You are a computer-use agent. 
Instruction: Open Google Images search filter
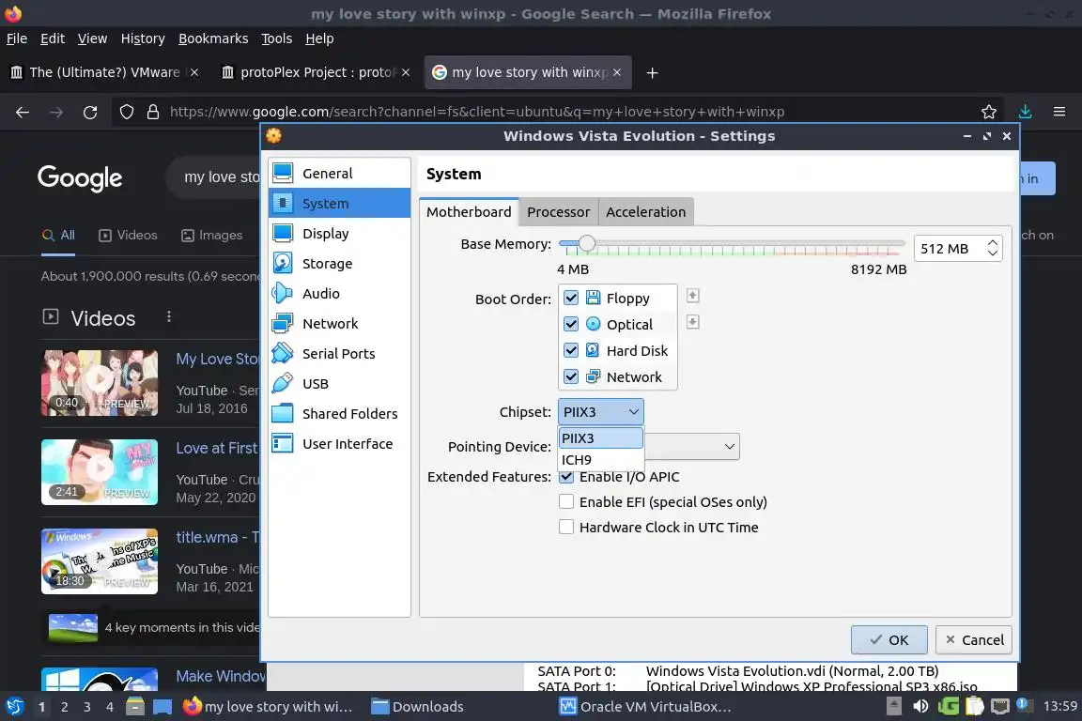(212, 236)
